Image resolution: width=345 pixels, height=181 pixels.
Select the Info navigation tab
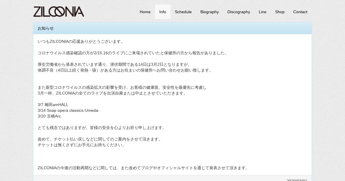click(x=163, y=12)
